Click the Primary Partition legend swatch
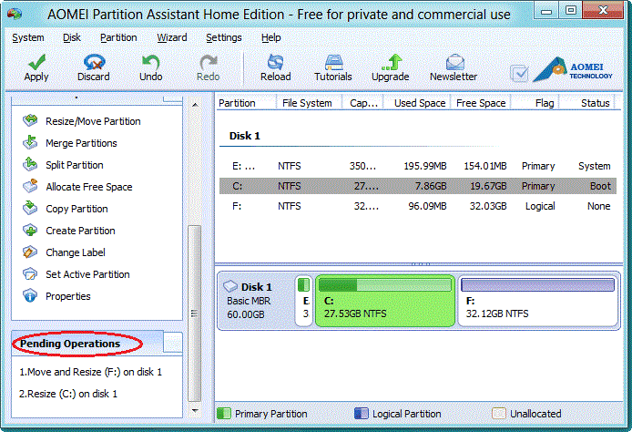632x432 pixels. [224, 413]
